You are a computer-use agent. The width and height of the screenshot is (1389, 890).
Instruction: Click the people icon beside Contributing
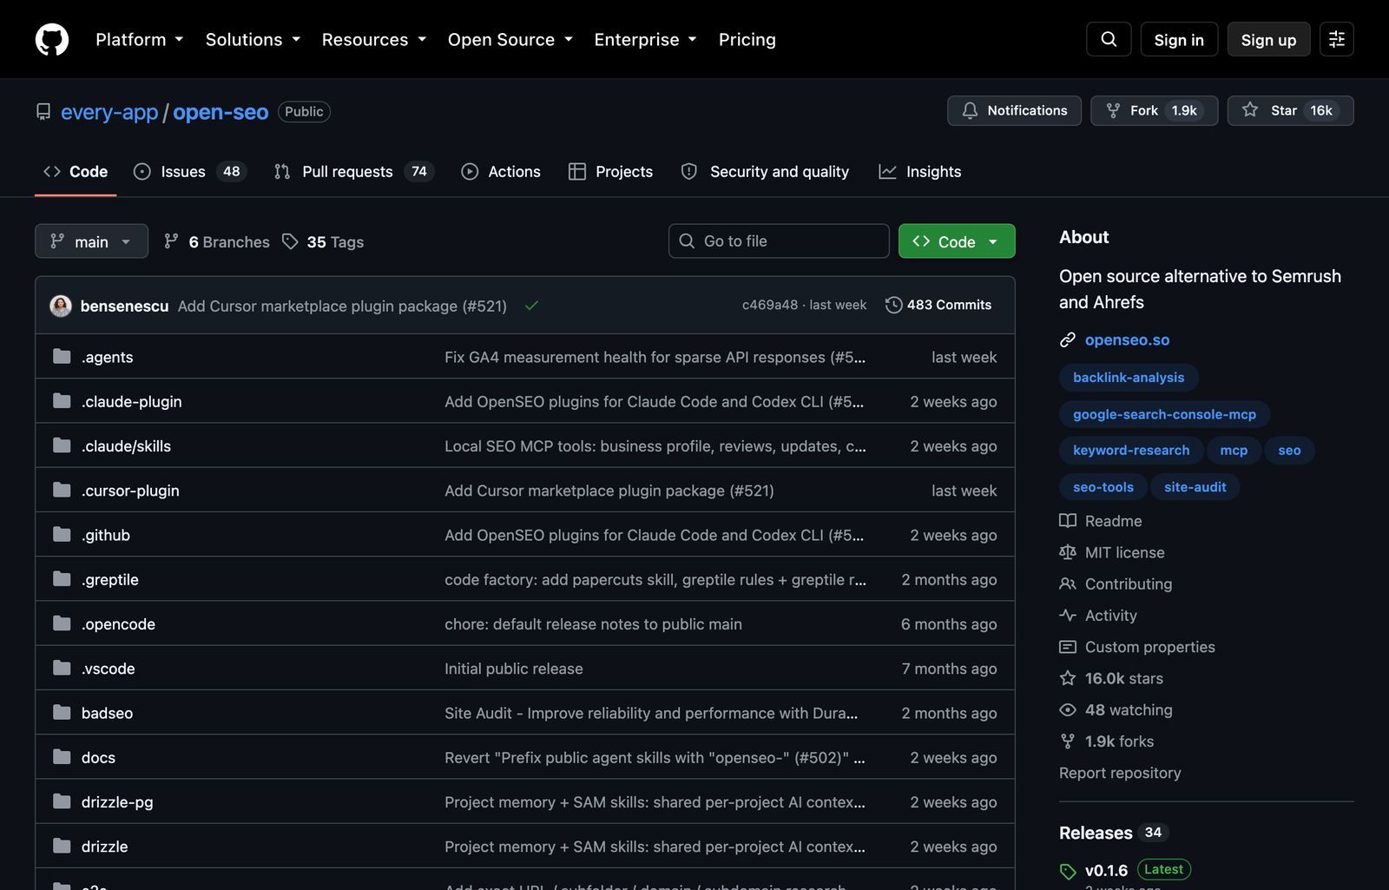(x=1068, y=584)
